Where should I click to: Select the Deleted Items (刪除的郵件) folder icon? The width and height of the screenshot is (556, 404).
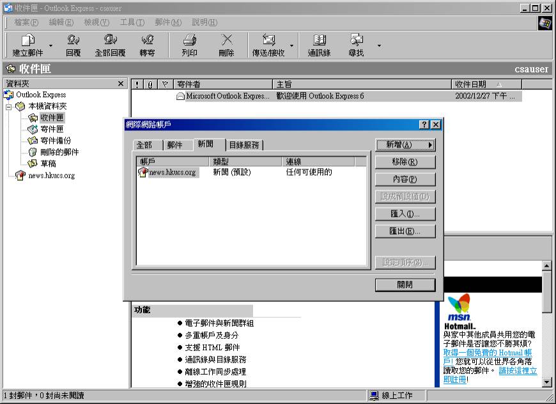point(33,152)
